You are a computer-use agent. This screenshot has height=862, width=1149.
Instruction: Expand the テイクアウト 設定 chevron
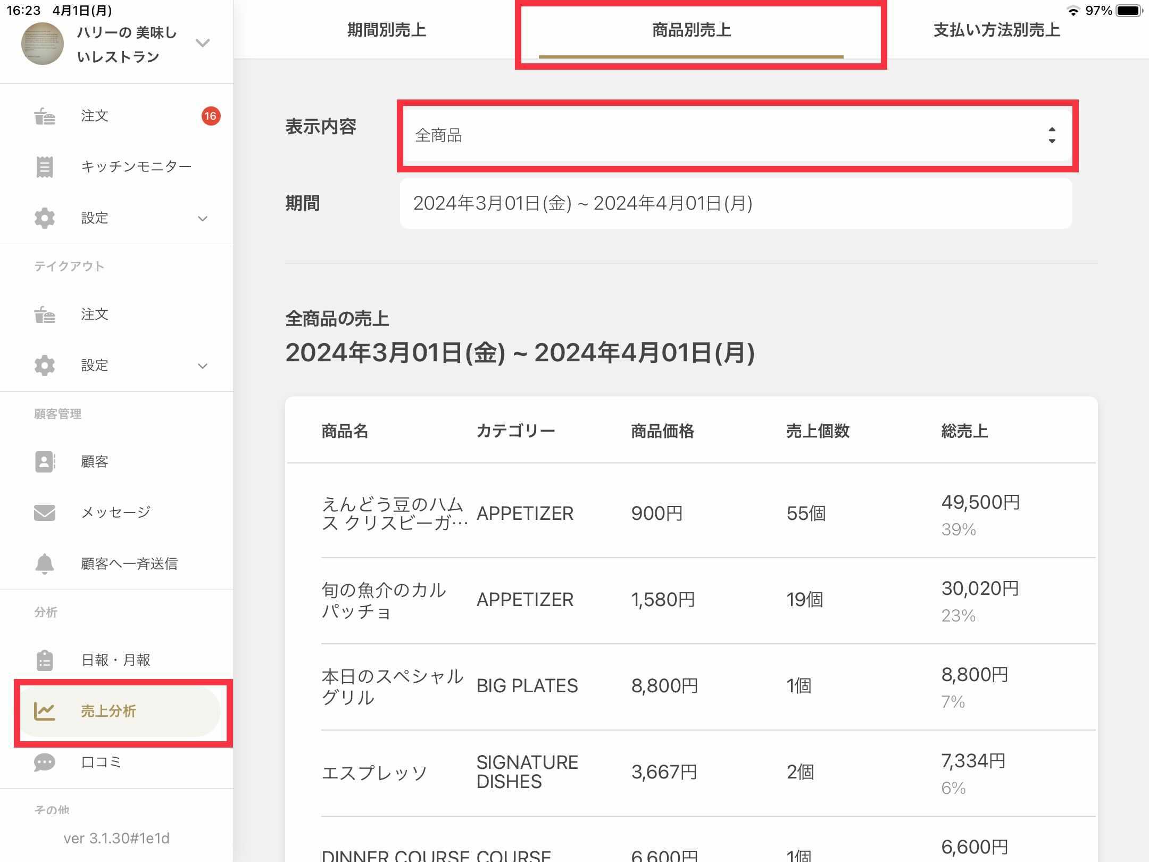[203, 366]
